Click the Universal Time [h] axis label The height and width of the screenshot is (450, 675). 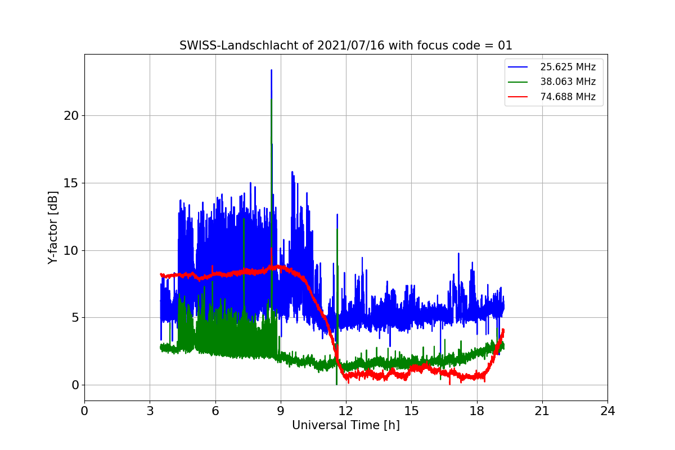click(346, 426)
